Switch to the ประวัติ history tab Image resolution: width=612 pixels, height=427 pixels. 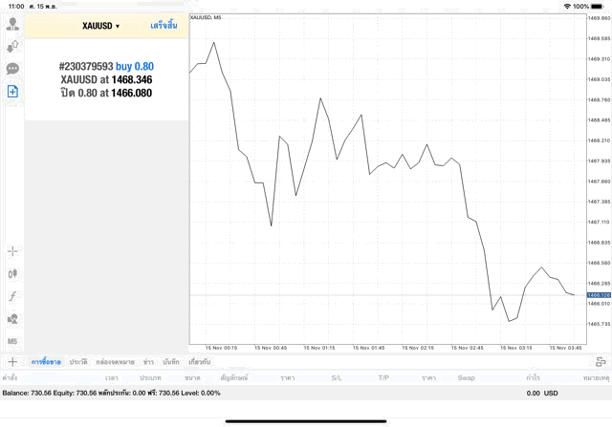77,362
